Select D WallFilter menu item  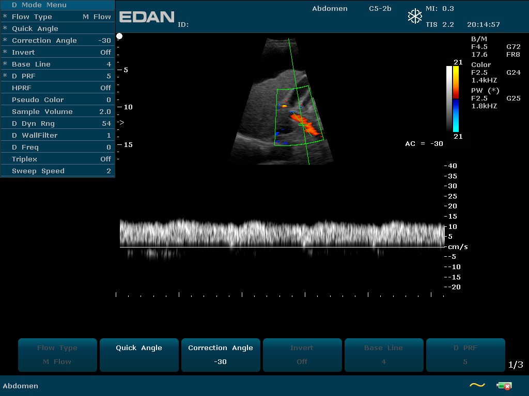pyautogui.click(x=57, y=135)
